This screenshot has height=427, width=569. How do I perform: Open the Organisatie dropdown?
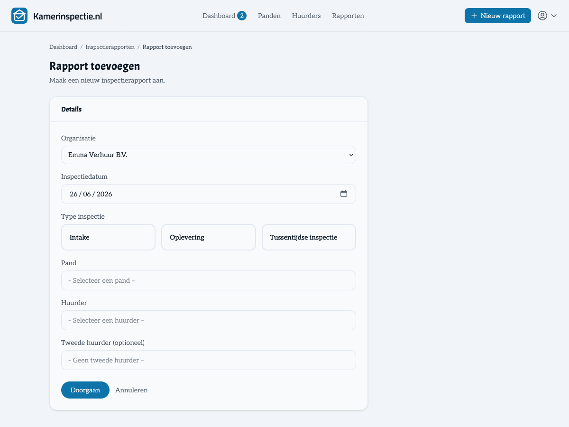(209, 155)
